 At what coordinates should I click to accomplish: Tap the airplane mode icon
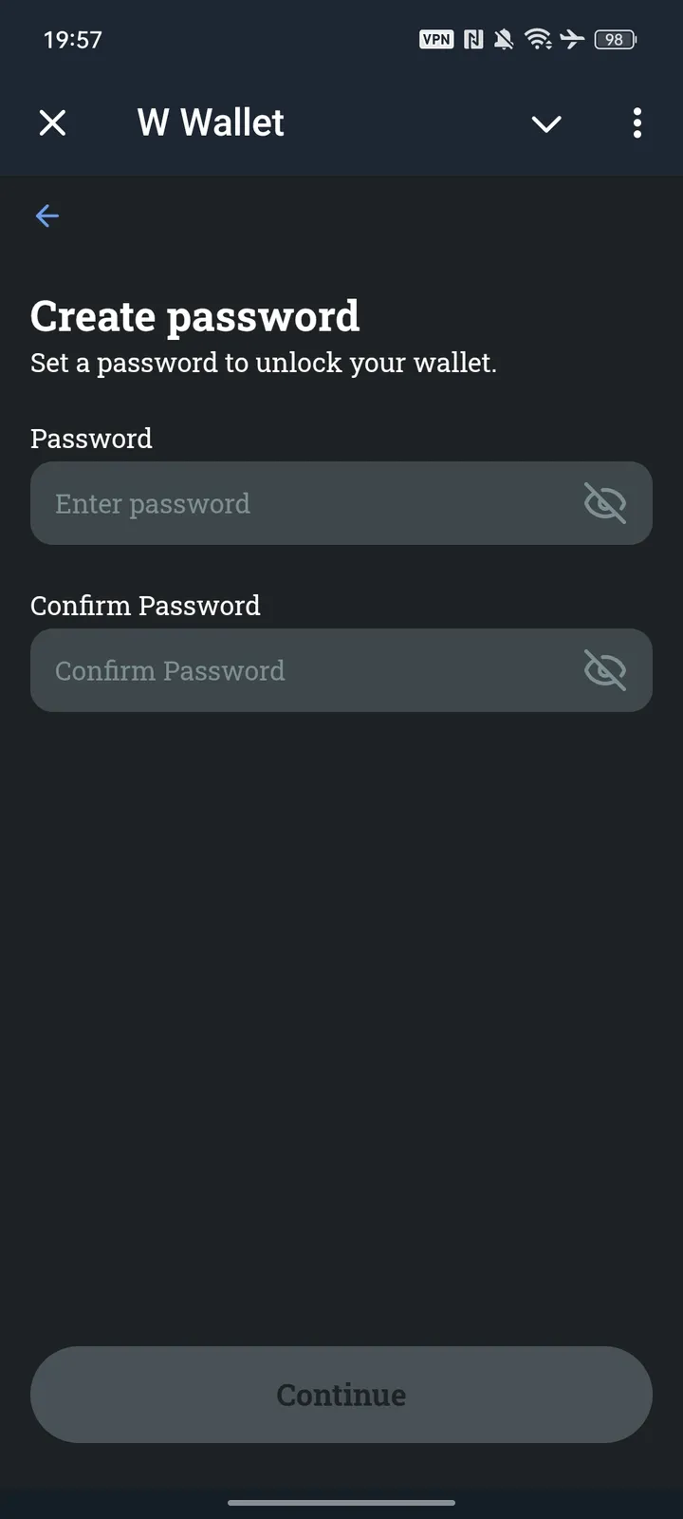(572, 40)
